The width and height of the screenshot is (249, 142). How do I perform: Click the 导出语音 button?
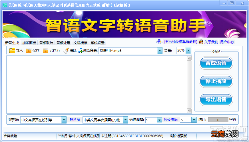click(216, 99)
